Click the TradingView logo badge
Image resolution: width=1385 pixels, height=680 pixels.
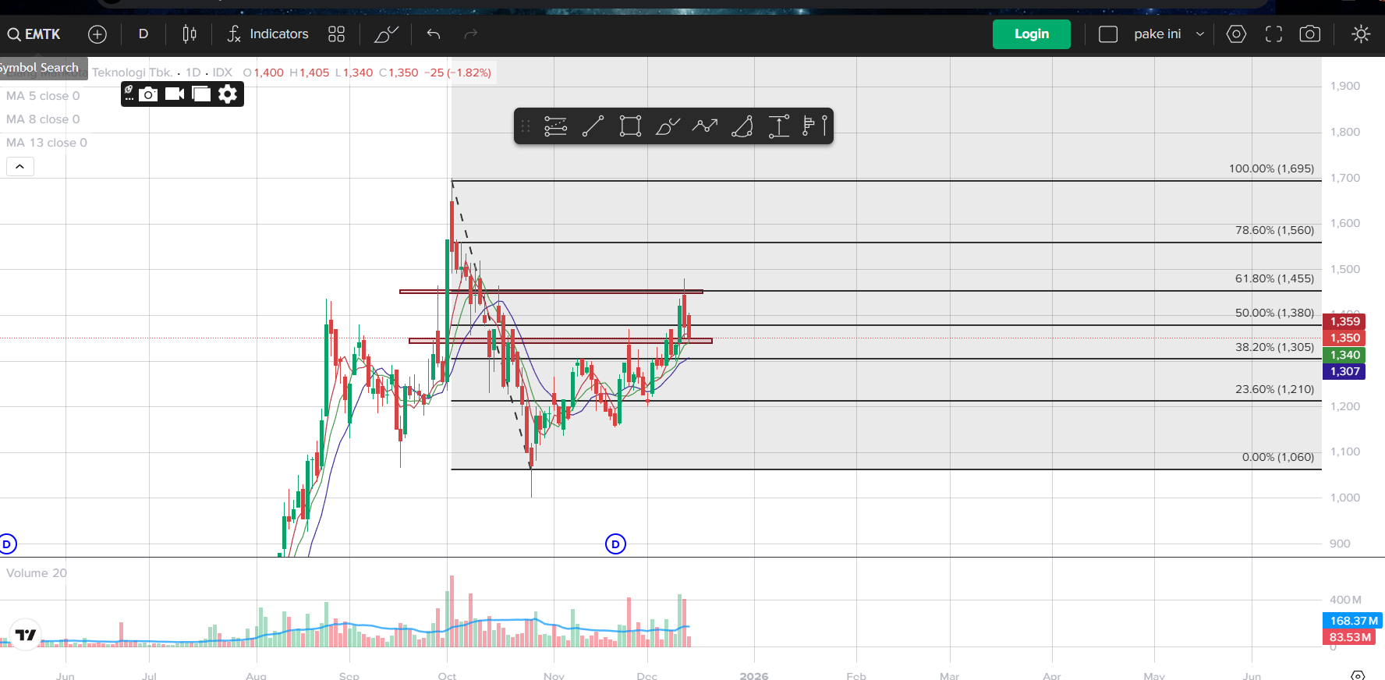pos(26,635)
